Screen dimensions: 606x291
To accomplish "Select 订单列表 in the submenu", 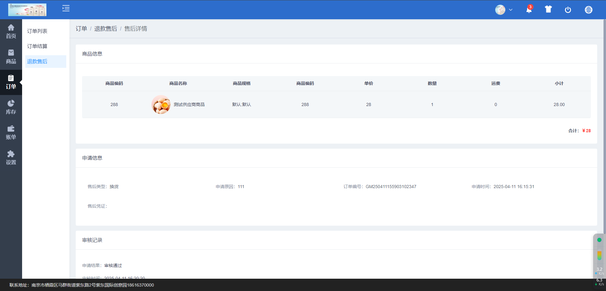I will pyautogui.click(x=37, y=31).
